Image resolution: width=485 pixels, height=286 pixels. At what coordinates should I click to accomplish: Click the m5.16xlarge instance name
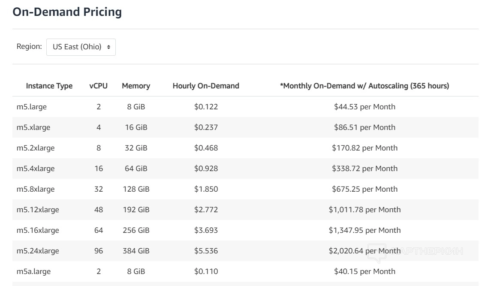coord(38,230)
